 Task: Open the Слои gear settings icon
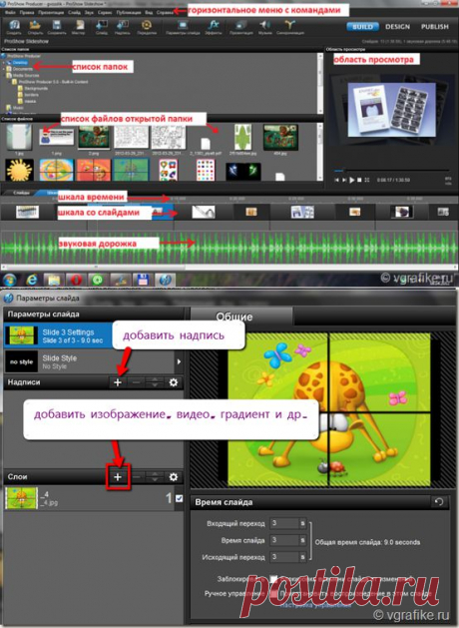(x=174, y=477)
